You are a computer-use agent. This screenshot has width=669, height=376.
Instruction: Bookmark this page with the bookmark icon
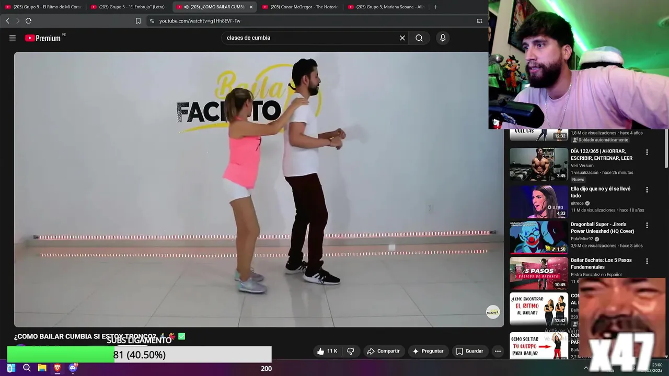pos(138,21)
